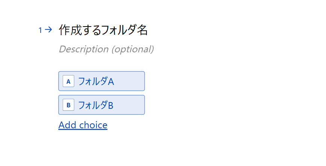Click the right edge of the フォルダA option
Screen dimensions: 326x166
point(142,81)
